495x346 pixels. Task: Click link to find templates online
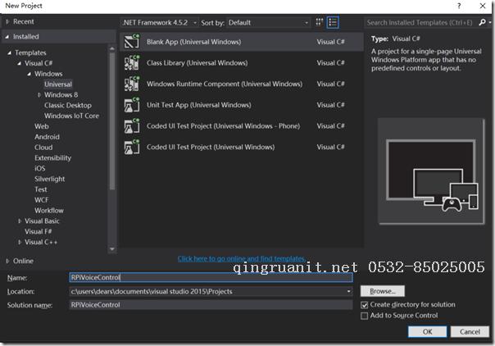pos(242,258)
